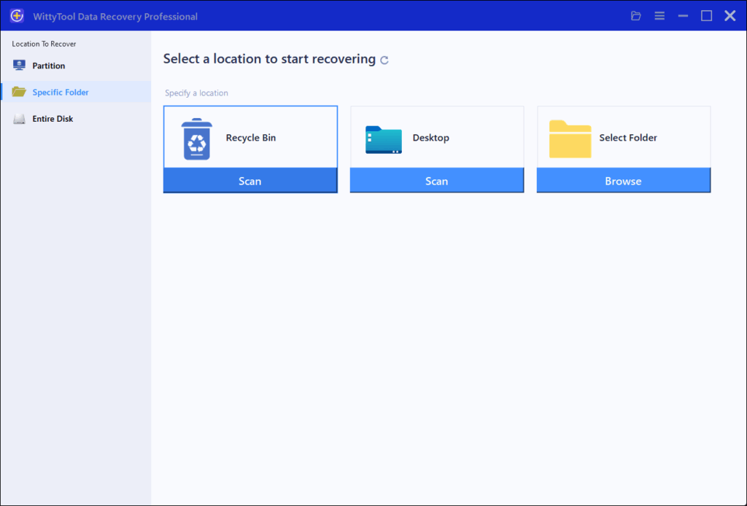Click the refresh icon beside the heading

point(384,61)
